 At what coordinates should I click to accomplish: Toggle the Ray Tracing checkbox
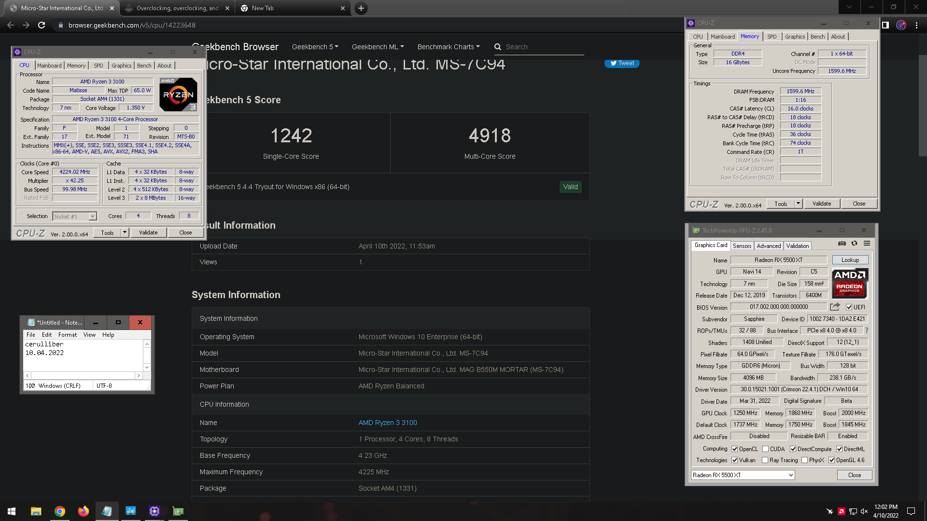(x=765, y=460)
